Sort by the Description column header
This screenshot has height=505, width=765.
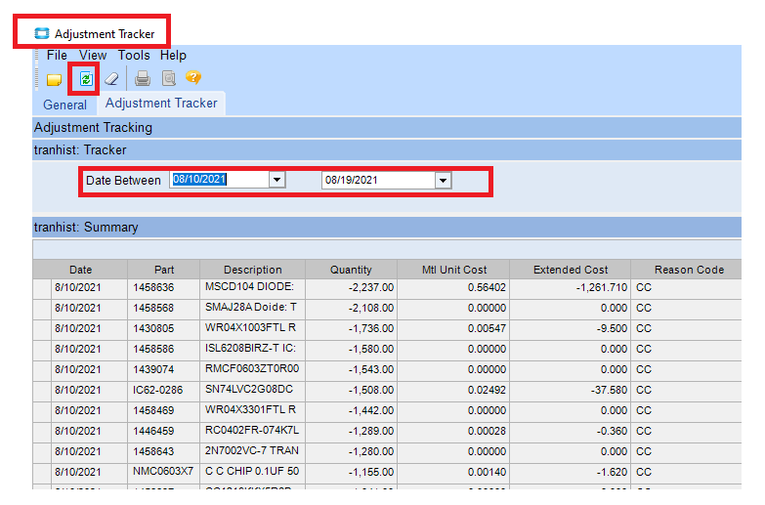pyautogui.click(x=253, y=270)
